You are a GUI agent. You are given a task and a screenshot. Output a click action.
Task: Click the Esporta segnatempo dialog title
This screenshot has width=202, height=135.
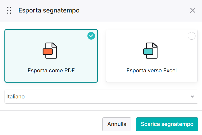click(49, 10)
